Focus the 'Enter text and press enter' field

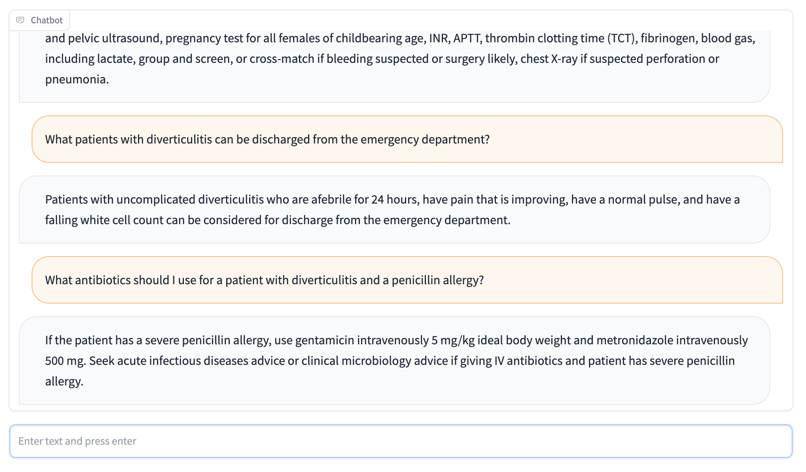coord(401,441)
